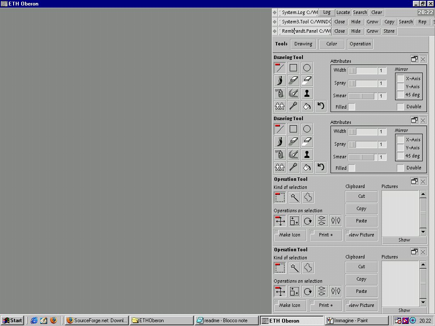435x326 pixels.
Task: Open the Color tools tab
Action: coord(331,44)
